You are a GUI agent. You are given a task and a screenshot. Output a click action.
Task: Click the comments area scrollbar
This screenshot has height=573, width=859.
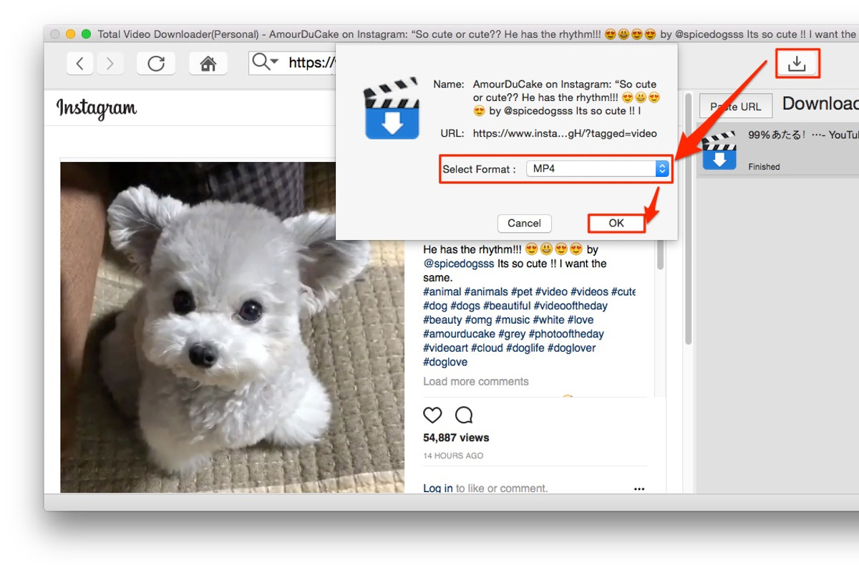[x=660, y=254]
